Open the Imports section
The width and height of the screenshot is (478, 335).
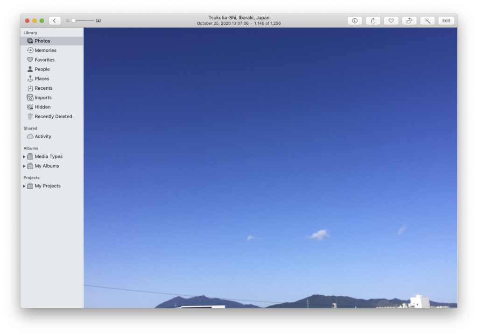tap(43, 98)
